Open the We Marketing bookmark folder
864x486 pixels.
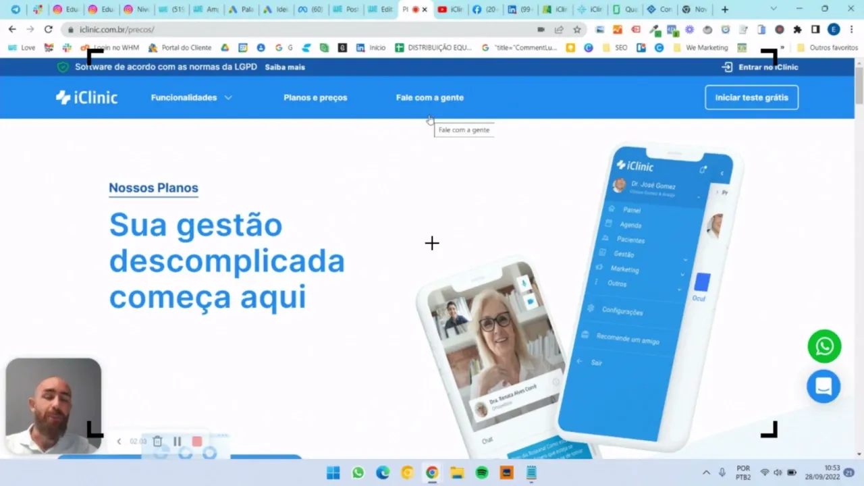[700, 48]
